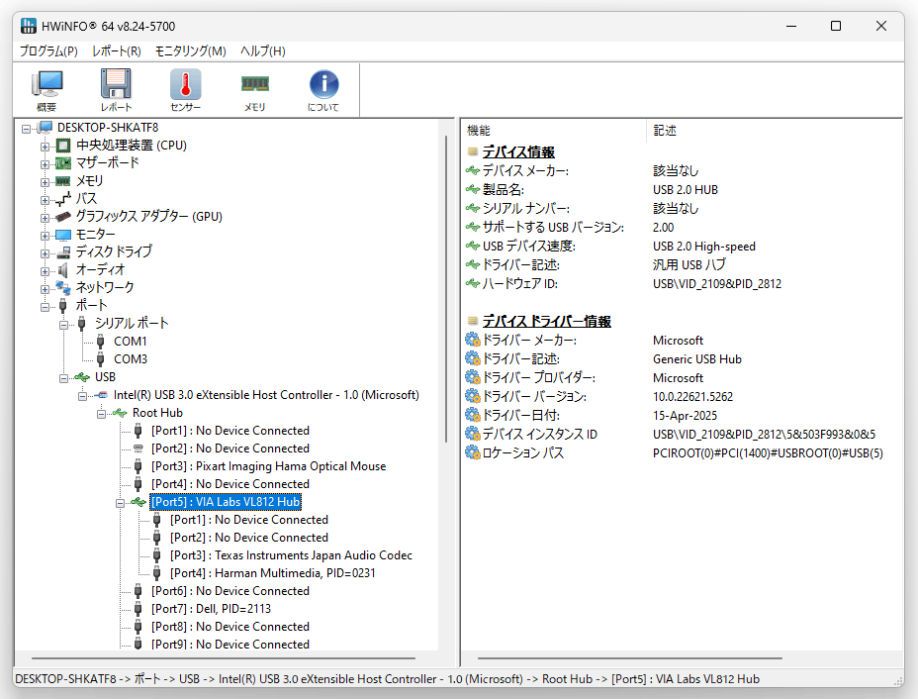Click the Intel host controller icon
The width and height of the screenshot is (918, 699).
(x=101, y=395)
